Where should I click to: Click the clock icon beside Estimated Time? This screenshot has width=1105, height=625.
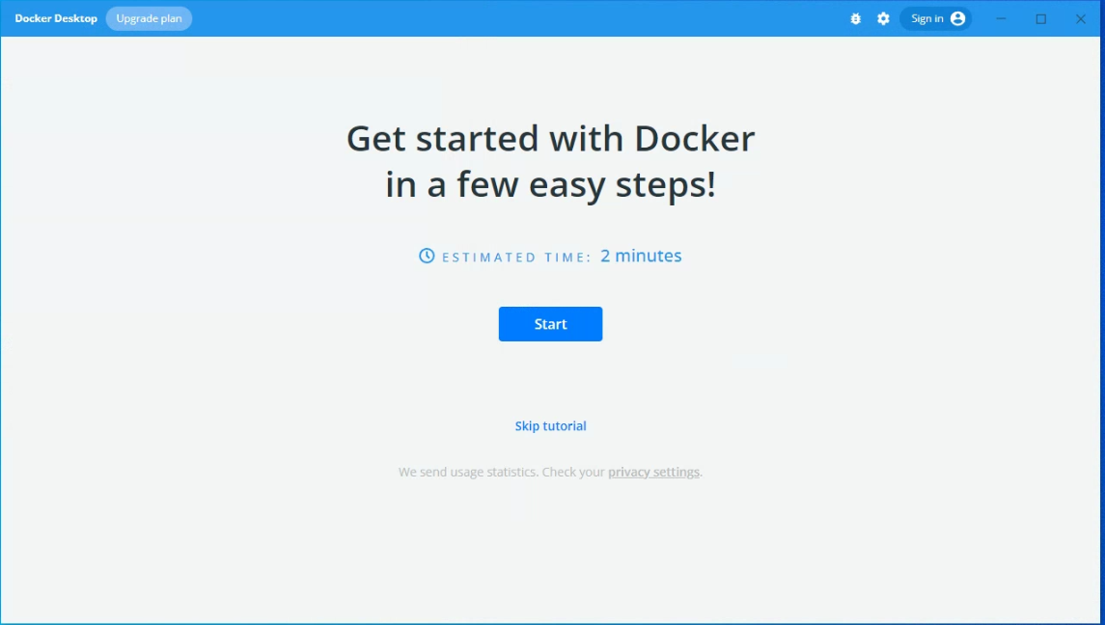pos(427,256)
